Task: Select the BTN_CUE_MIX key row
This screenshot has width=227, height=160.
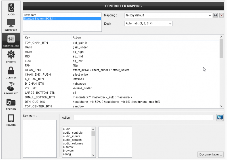Action: [x=121, y=102]
